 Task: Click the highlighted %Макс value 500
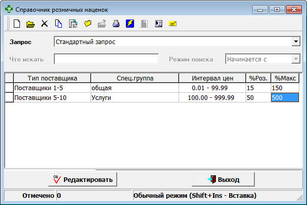(285, 97)
